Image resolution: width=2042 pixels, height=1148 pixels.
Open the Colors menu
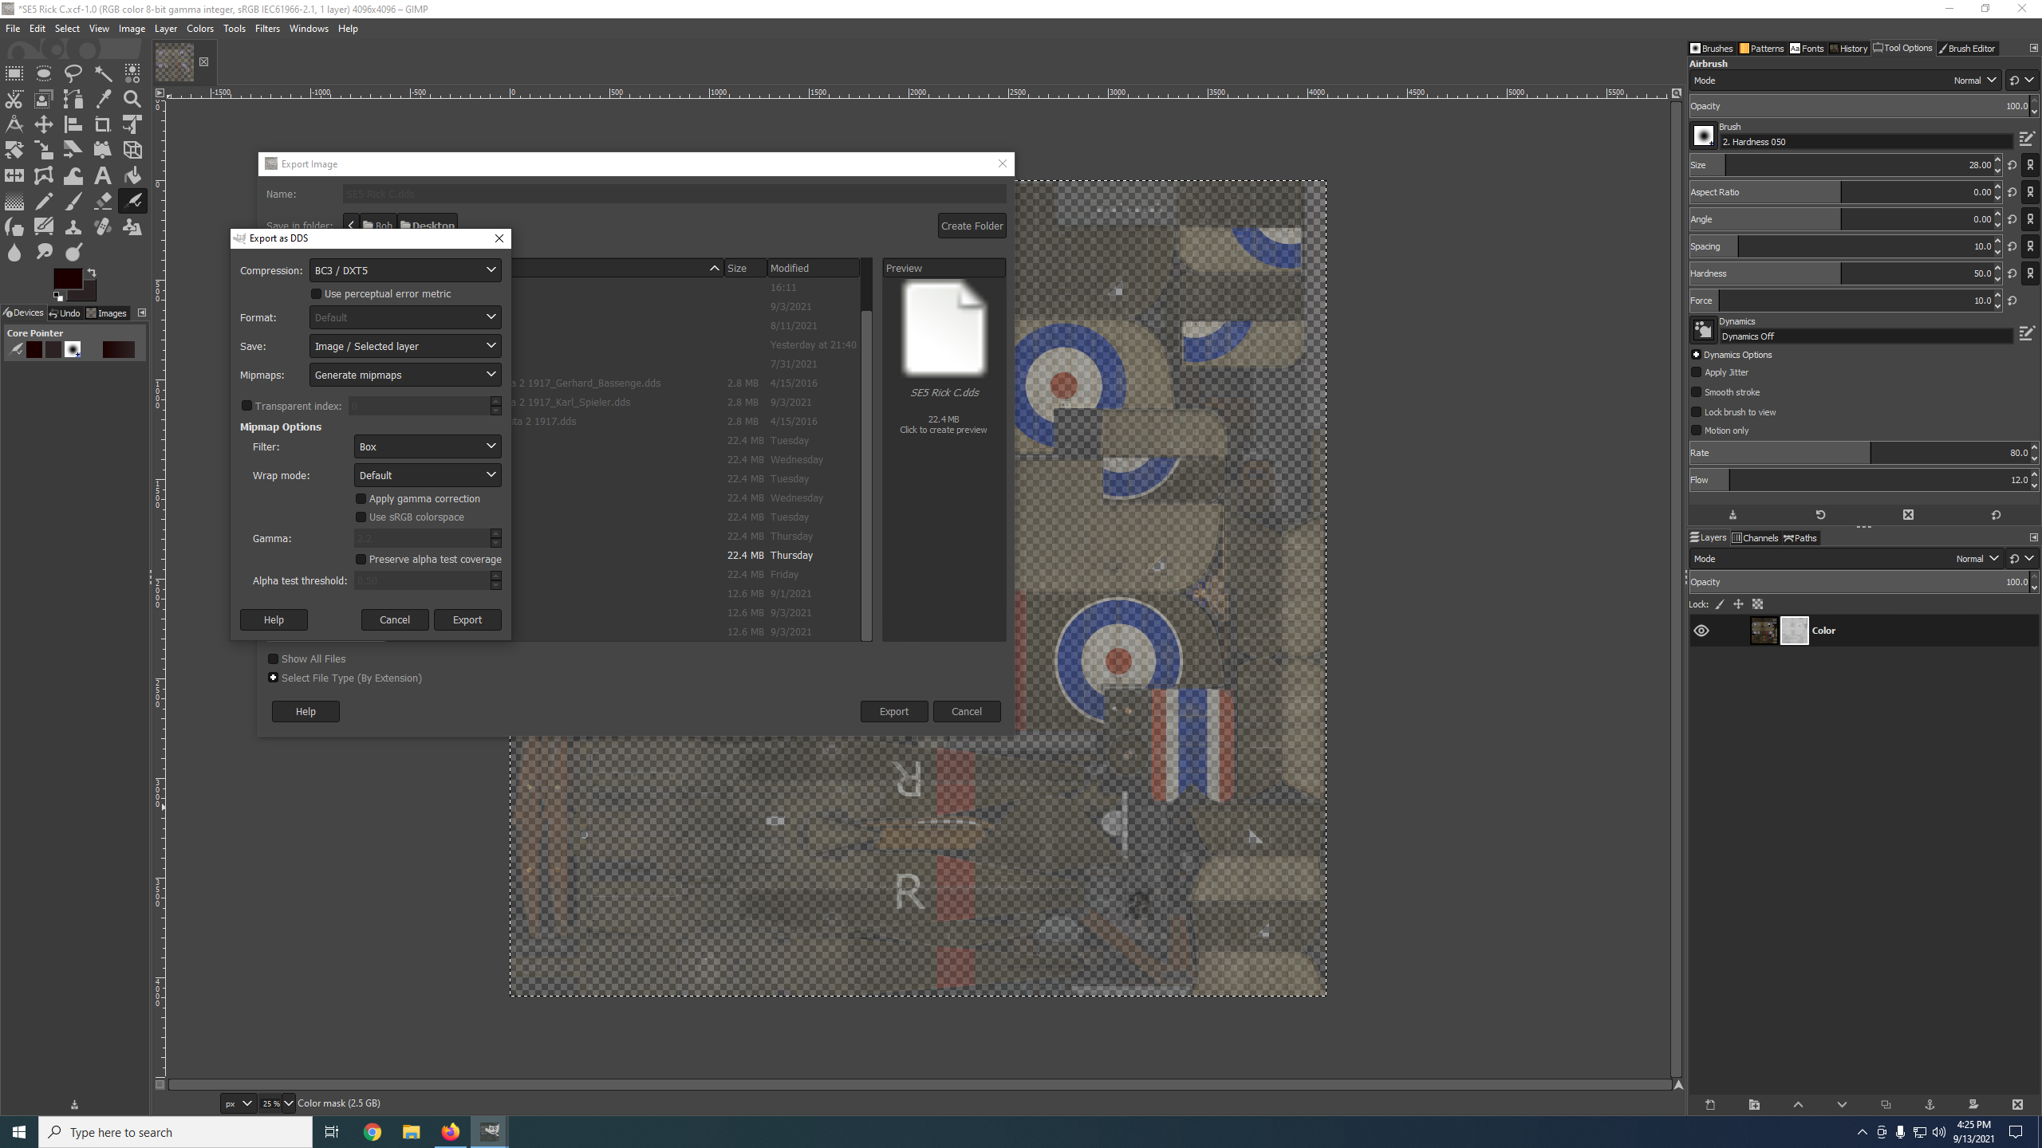click(200, 29)
